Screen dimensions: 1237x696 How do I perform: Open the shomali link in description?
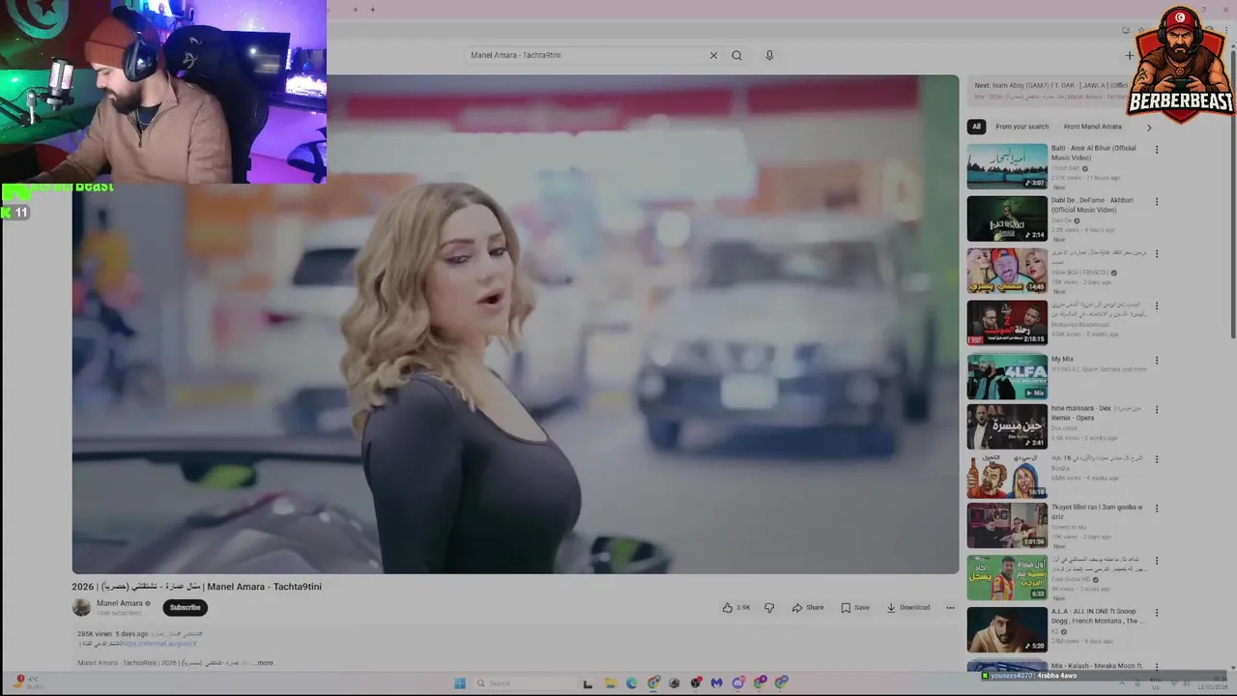159,644
